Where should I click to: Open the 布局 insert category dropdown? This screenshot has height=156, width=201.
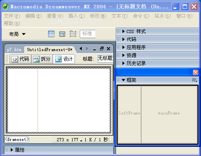point(17,34)
